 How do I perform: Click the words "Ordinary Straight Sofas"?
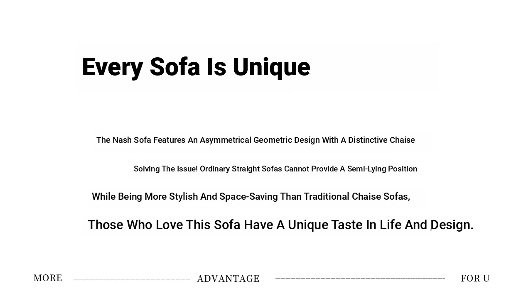pyautogui.click(x=241, y=169)
